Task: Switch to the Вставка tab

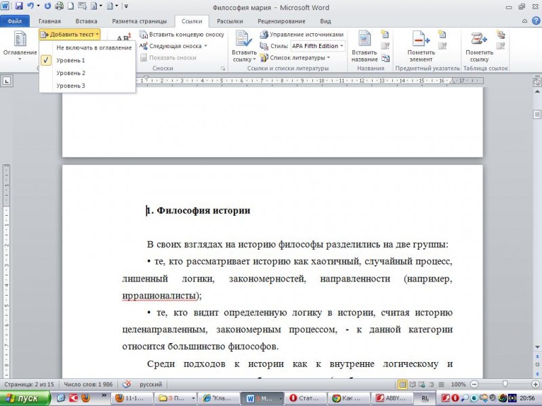Action: (87, 21)
